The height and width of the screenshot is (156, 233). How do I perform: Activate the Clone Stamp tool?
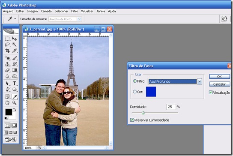tap(7, 64)
